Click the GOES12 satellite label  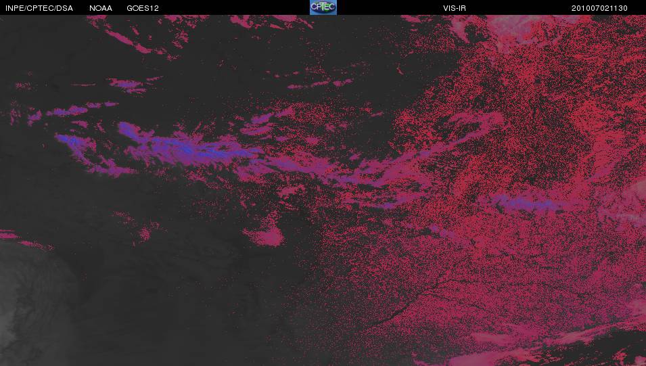[143, 8]
